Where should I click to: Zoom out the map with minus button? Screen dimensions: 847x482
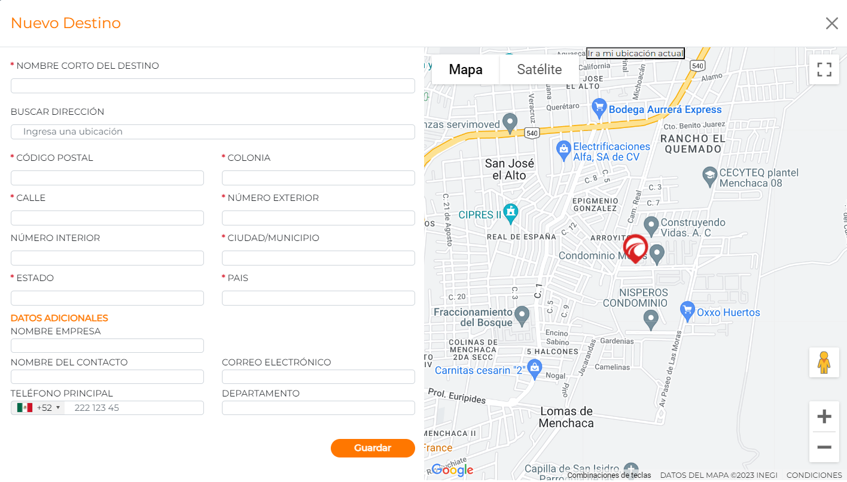click(824, 447)
